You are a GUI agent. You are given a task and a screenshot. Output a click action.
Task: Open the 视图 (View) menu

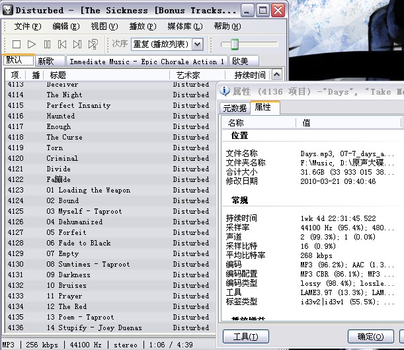(104, 26)
